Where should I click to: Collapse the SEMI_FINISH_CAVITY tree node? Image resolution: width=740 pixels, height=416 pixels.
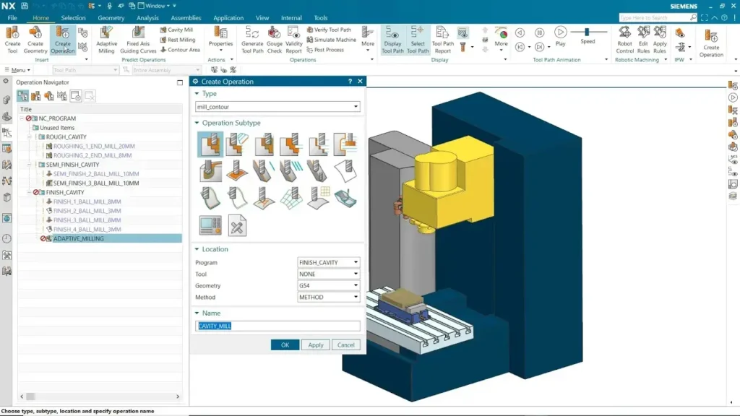pos(29,165)
